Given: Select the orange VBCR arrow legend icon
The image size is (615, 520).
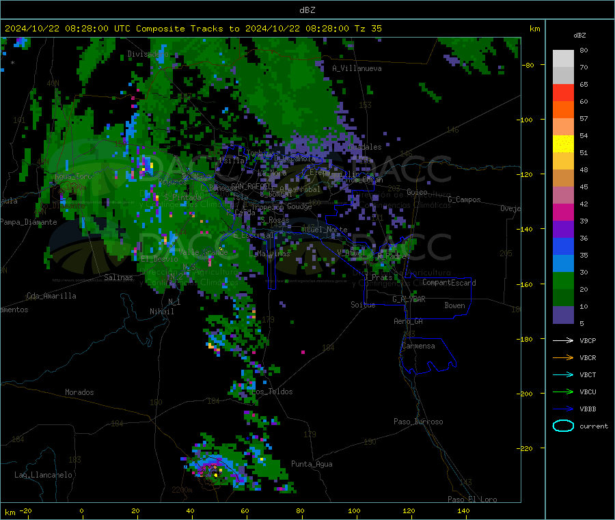Looking at the screenshot, I should point(563,357).
